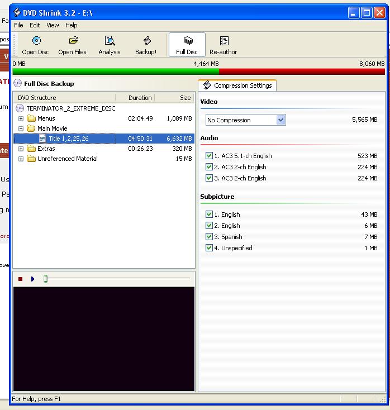Open the Help menu
Image resolution: width=390 pixels, height=410 pixels.
click(71, 25)
